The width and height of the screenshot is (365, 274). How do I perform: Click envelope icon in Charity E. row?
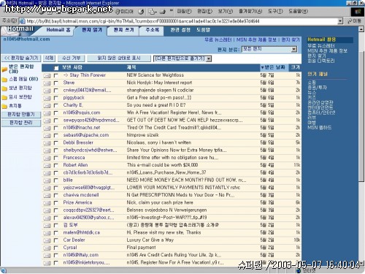47,105
